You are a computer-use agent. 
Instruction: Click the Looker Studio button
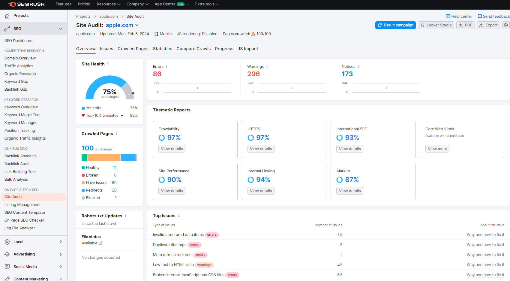tap(436, 25)
